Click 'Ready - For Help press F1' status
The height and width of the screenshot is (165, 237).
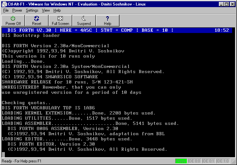click(21, 161)
